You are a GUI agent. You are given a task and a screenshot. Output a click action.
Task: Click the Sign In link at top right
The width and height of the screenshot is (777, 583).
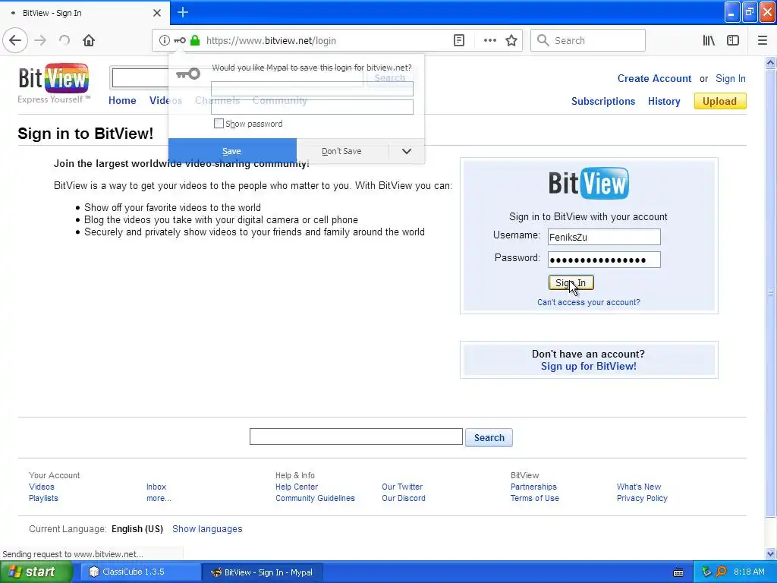coord(731,78)
